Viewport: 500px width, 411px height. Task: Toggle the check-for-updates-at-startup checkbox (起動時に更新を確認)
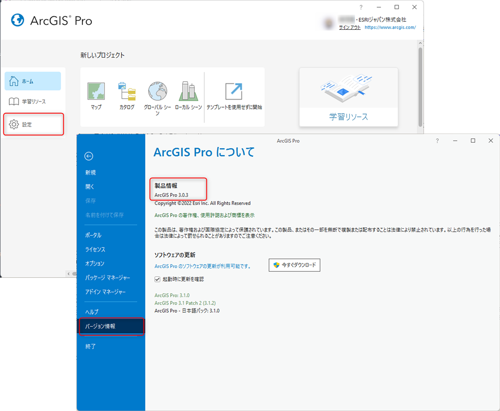(x=157, y=280)
